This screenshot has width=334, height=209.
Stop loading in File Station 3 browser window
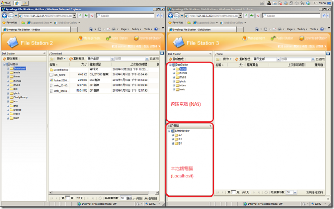pos(258,16)
